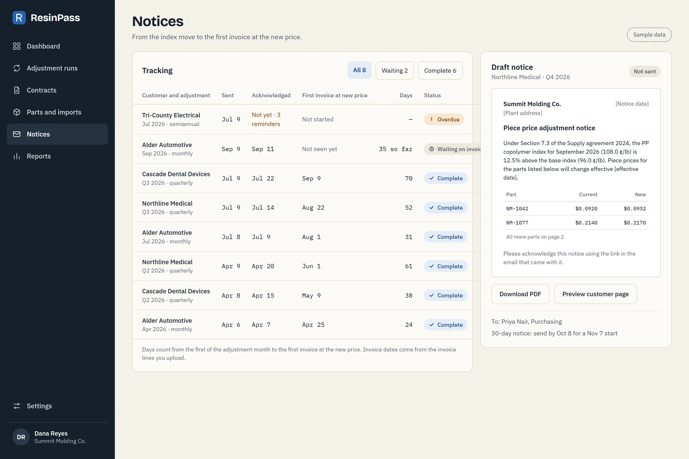Click the DR user avatar
689x459 pixels.
coord(21,437)
